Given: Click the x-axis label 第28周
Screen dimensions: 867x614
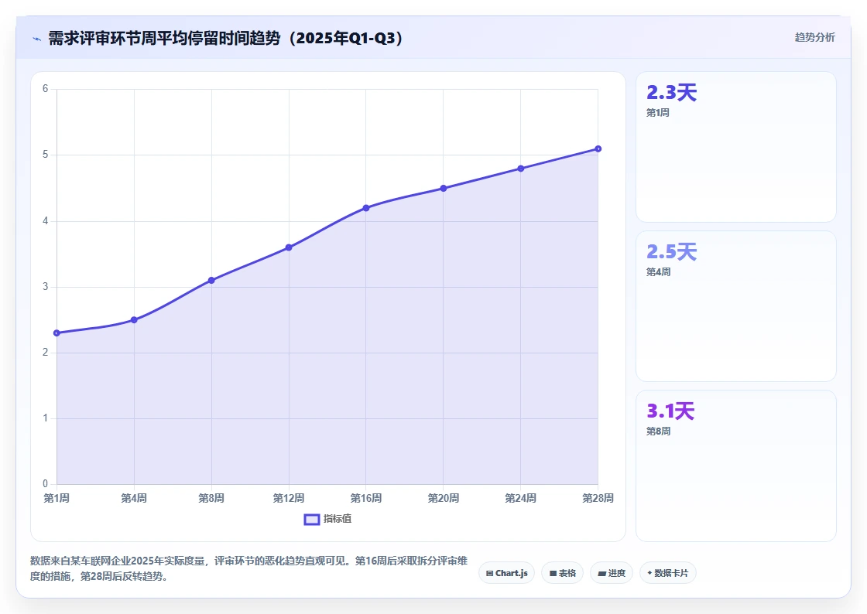Looking at the screenshot, I should coord(598,498).
